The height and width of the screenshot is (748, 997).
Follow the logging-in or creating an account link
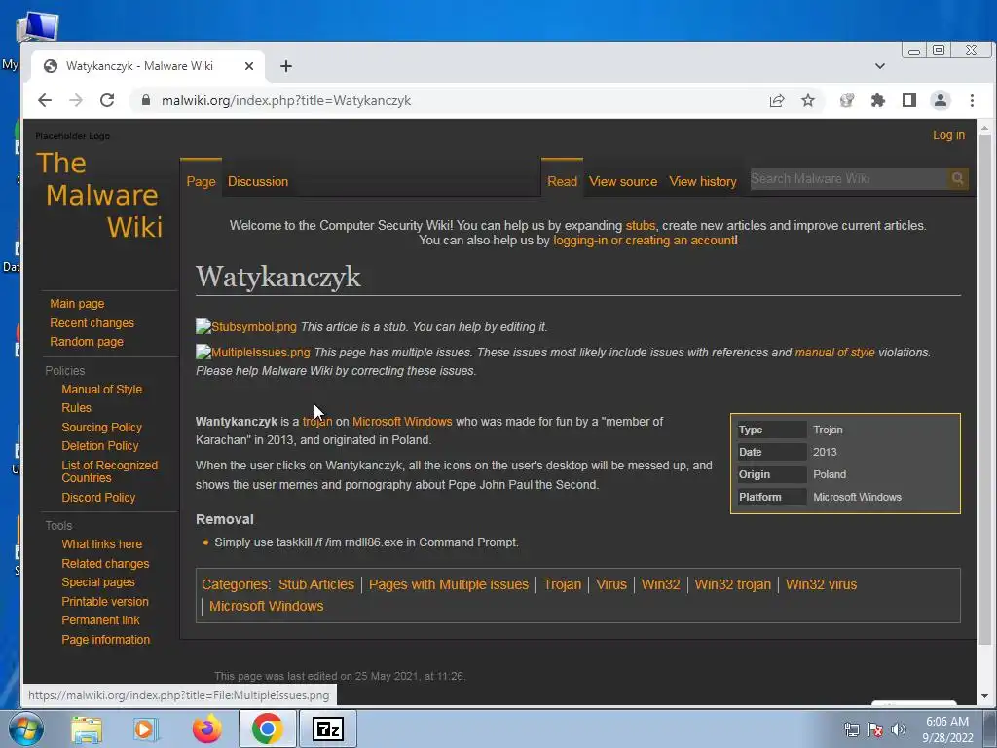click(x=645, y=241)
